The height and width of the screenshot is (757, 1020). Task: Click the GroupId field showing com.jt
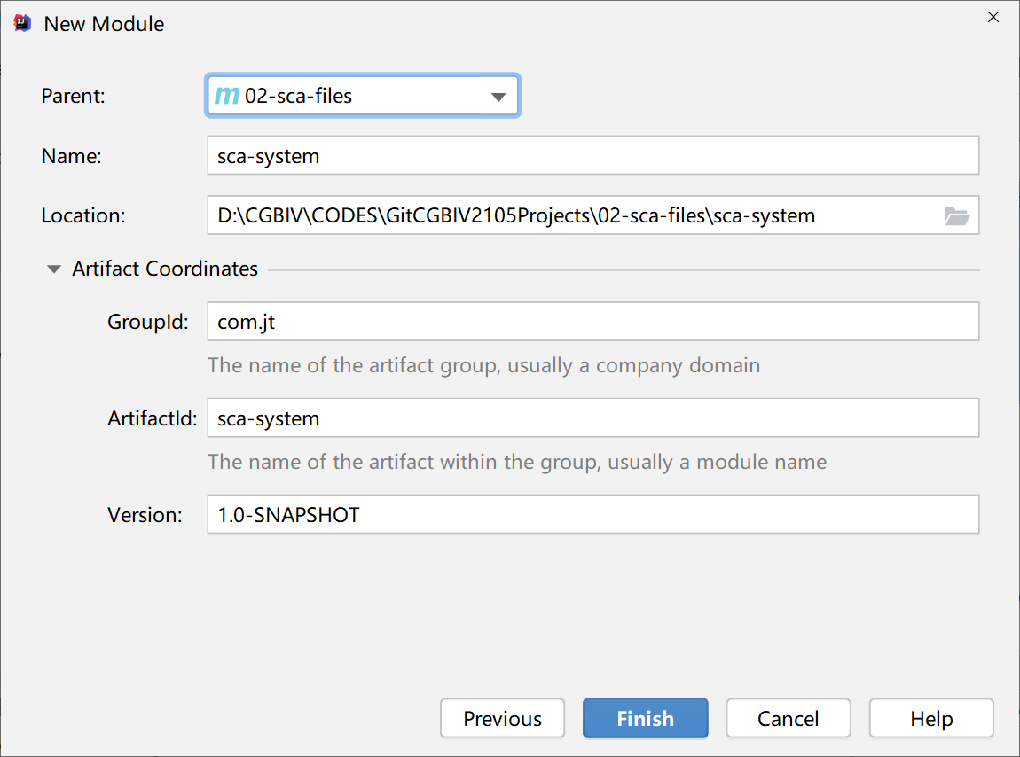click(x=592, y=322)
